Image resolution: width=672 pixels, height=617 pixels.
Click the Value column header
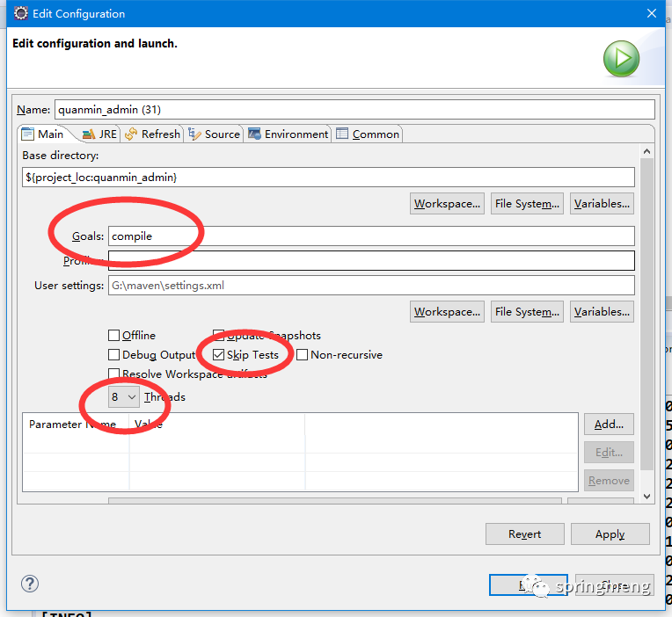click(217, 425)
